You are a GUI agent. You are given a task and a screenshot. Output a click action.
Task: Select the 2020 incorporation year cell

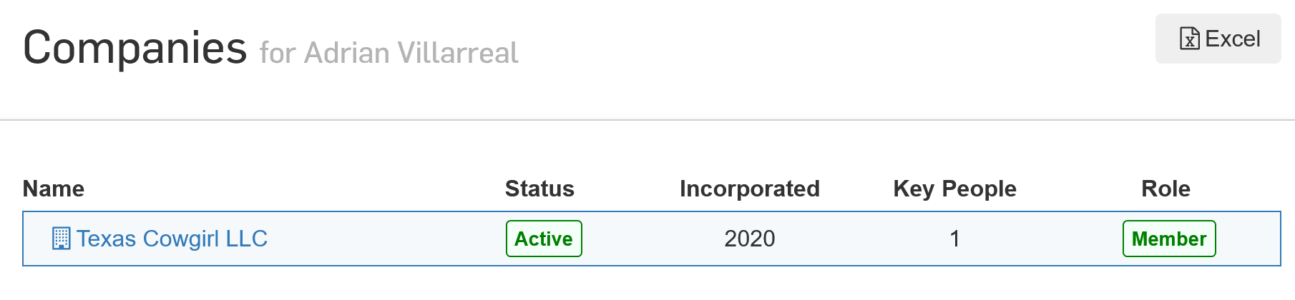750,239
